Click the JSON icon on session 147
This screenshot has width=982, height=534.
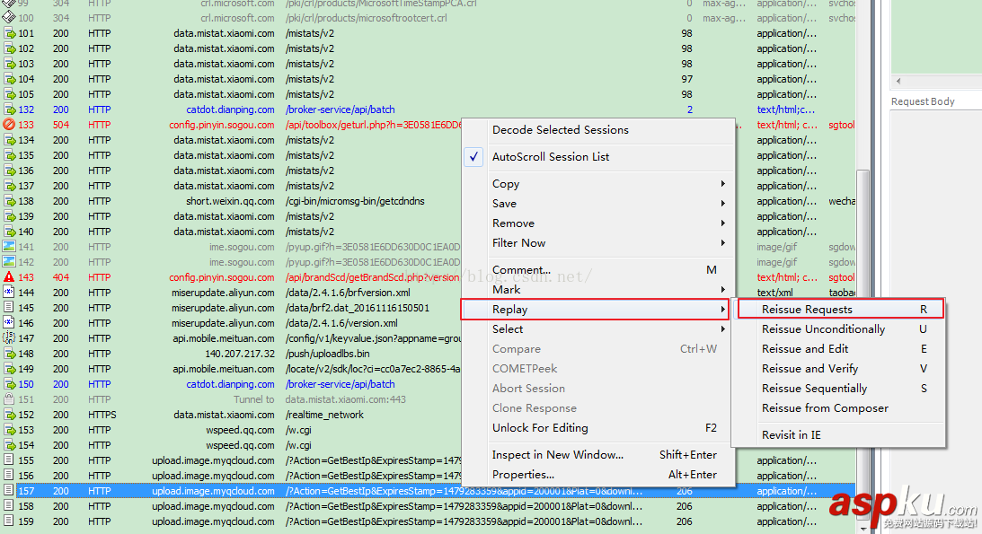9,338
